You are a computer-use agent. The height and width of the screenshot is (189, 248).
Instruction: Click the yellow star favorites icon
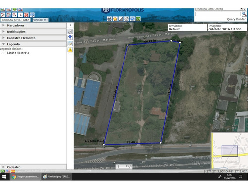click(x=115, y=19)
